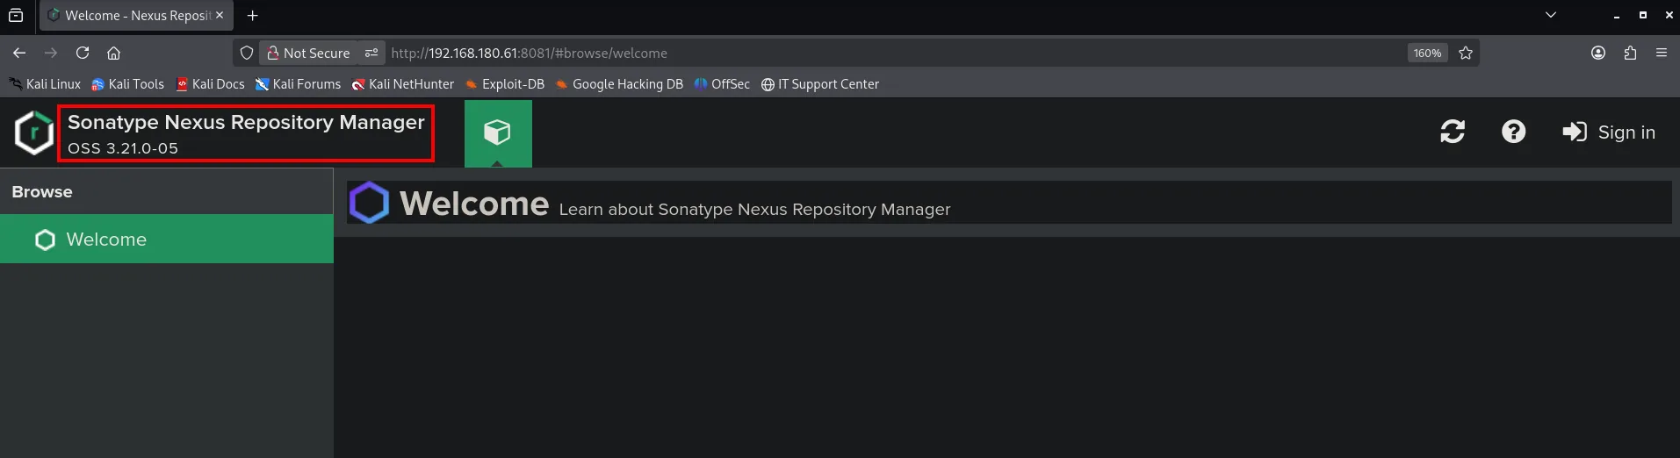This screenshot has width=1680, height=458.
Task: Open the Kali NetHunter bookmark
Action: coord(403,84)
